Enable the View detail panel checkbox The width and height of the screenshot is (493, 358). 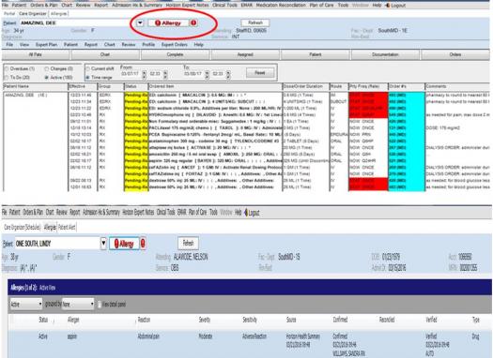point(100,304)
